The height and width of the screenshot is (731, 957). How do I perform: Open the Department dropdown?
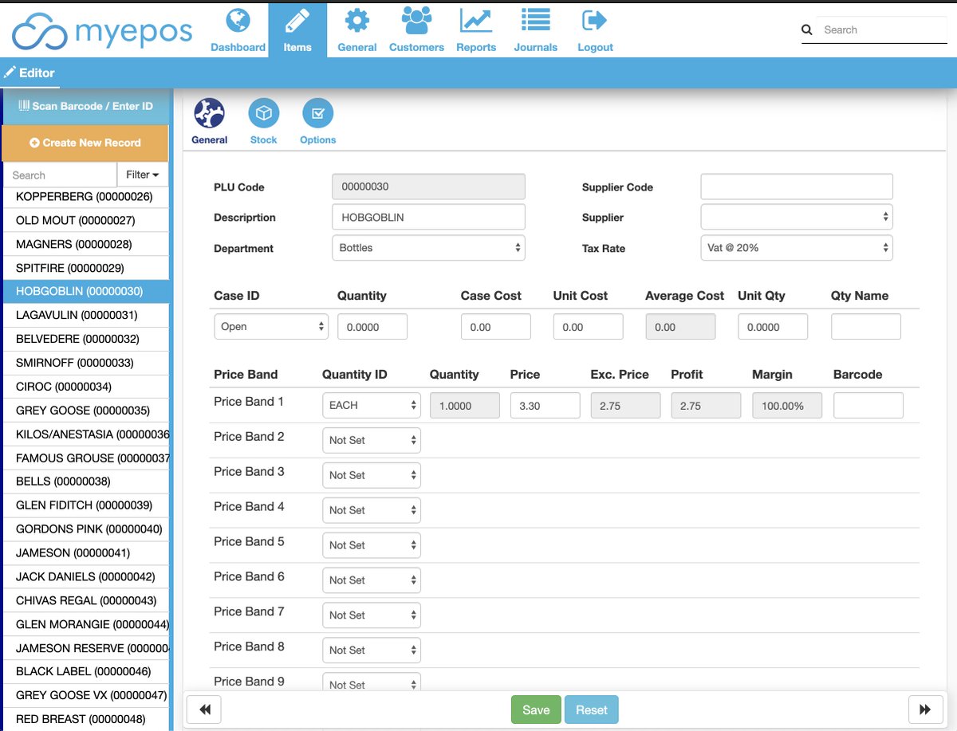coord(428,248)
